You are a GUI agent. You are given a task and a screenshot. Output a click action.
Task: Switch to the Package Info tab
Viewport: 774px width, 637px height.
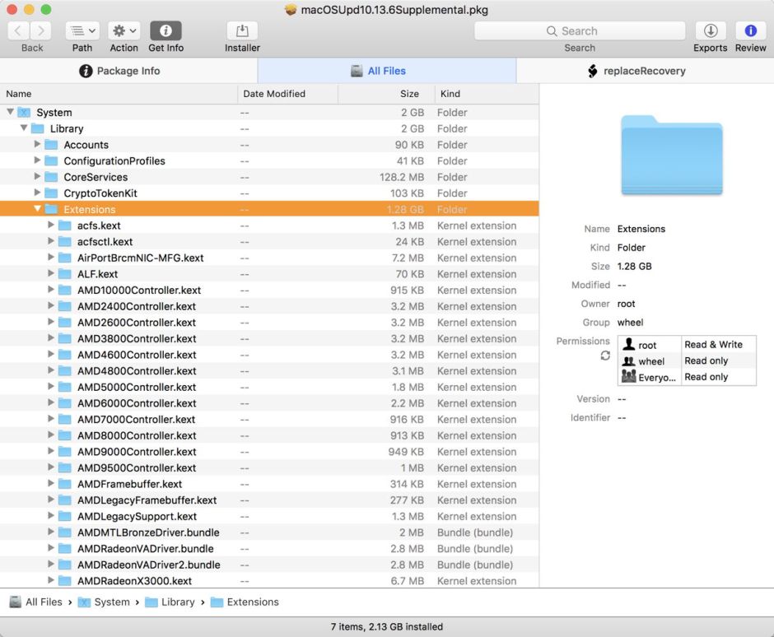(128, 71)
